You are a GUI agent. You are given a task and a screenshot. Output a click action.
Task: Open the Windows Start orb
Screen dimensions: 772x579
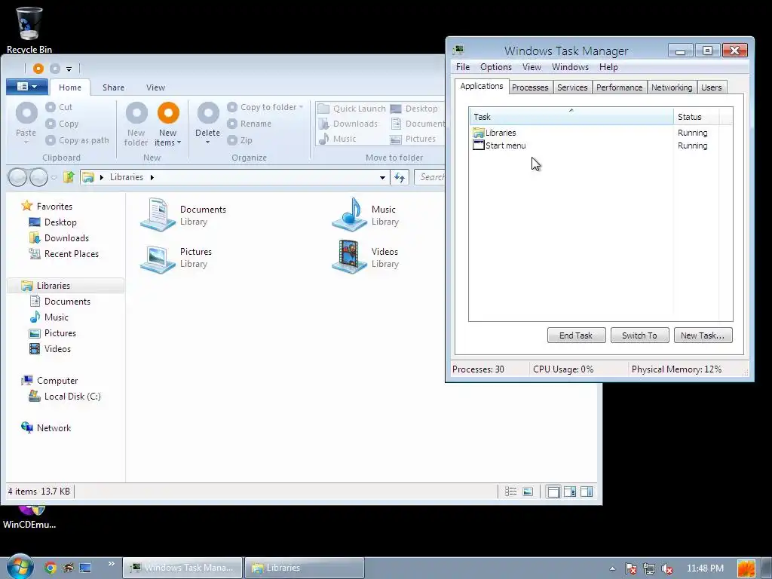tap(20, 566)
